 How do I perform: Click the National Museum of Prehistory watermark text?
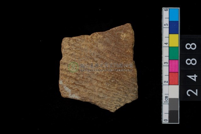pos(107,66)
